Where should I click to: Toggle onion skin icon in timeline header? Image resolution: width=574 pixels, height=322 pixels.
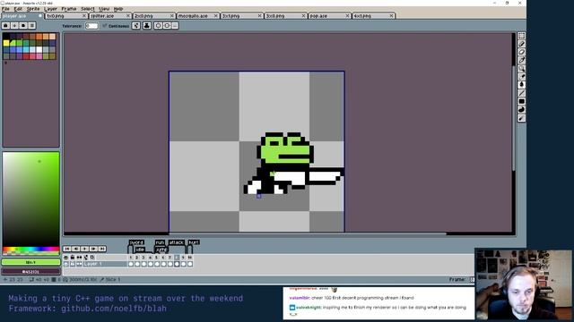[86, 258]
